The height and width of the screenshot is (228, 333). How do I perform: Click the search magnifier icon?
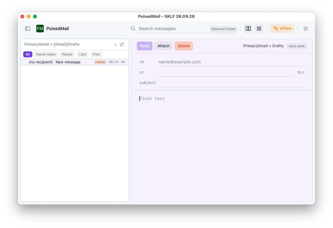(133, 29)
